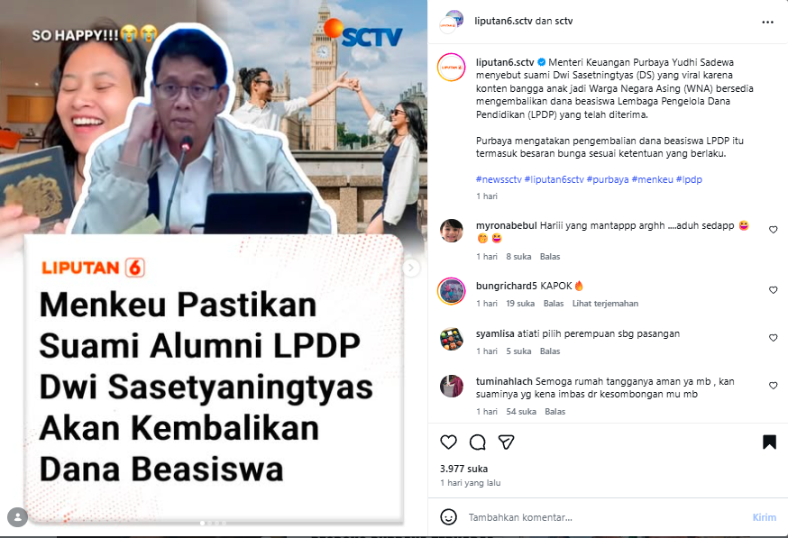Toggle the saved bookmark icon
Screen dimensions: 788x538
[x=769, y=442]
